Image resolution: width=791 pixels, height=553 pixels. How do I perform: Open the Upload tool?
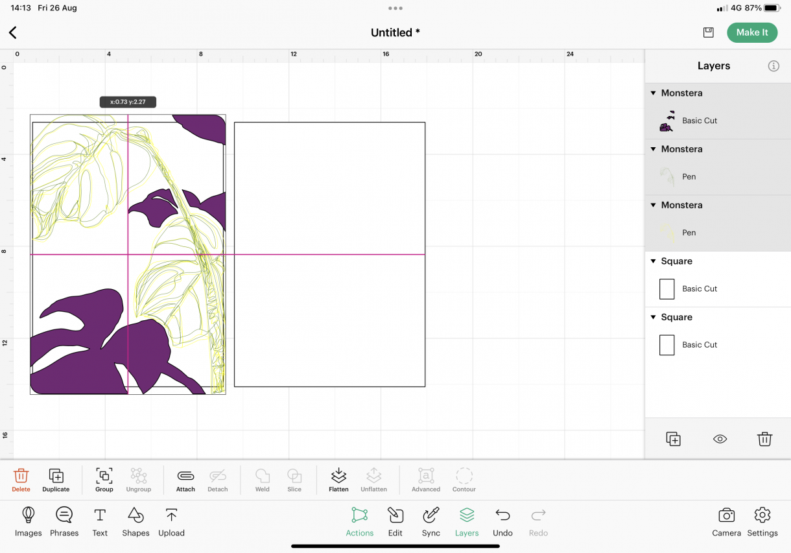(x=171, y=523)
